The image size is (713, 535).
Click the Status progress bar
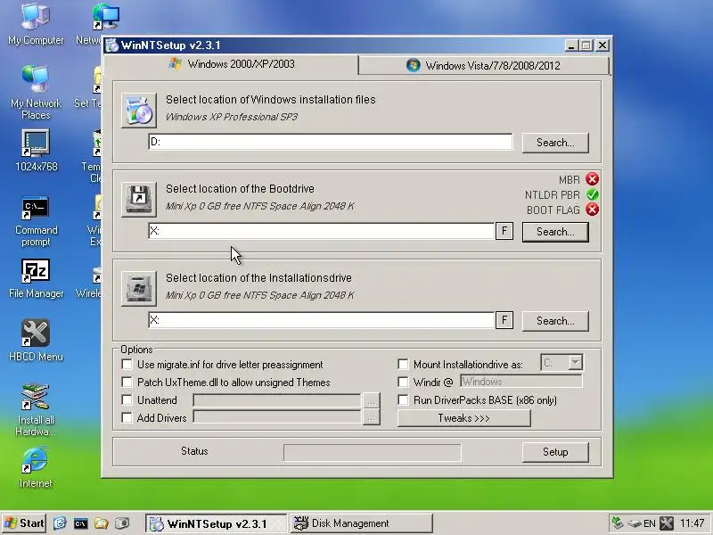372,453
